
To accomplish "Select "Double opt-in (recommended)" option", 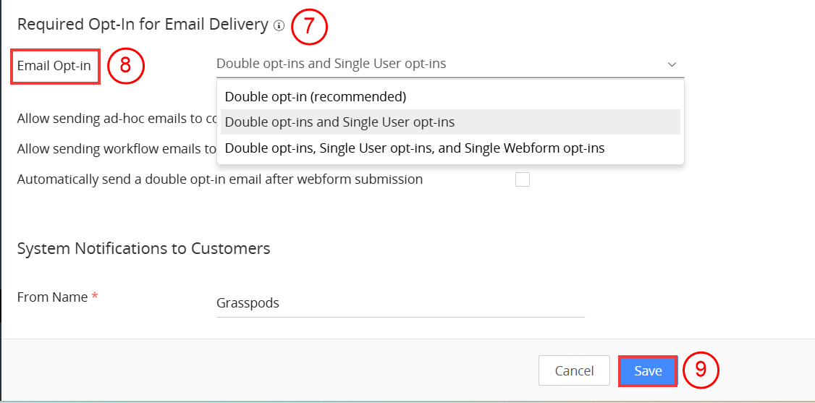I will (316, 96).
